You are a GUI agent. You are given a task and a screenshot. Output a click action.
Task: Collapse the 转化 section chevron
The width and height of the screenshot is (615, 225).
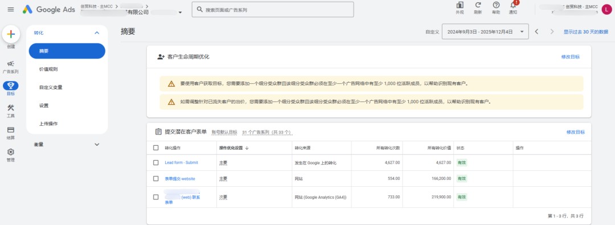point(97,33)
